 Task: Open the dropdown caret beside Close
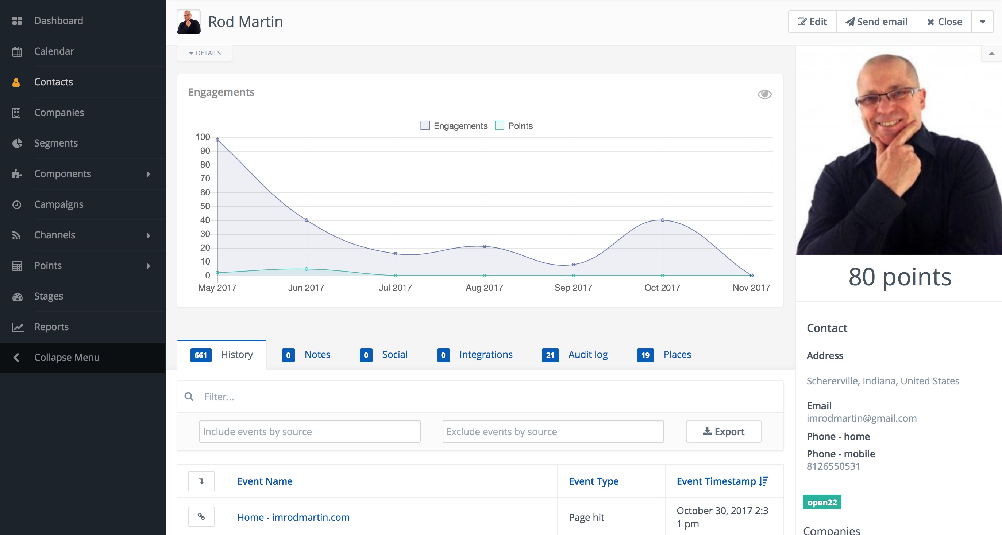coord(983,22)
